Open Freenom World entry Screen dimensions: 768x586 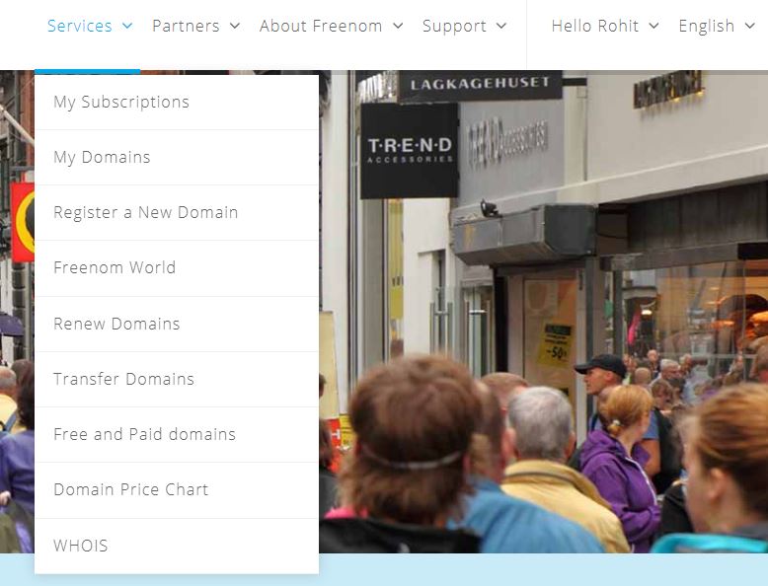(177, 268)
